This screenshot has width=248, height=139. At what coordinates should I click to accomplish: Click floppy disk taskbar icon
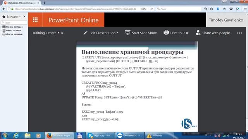point(79,136)
